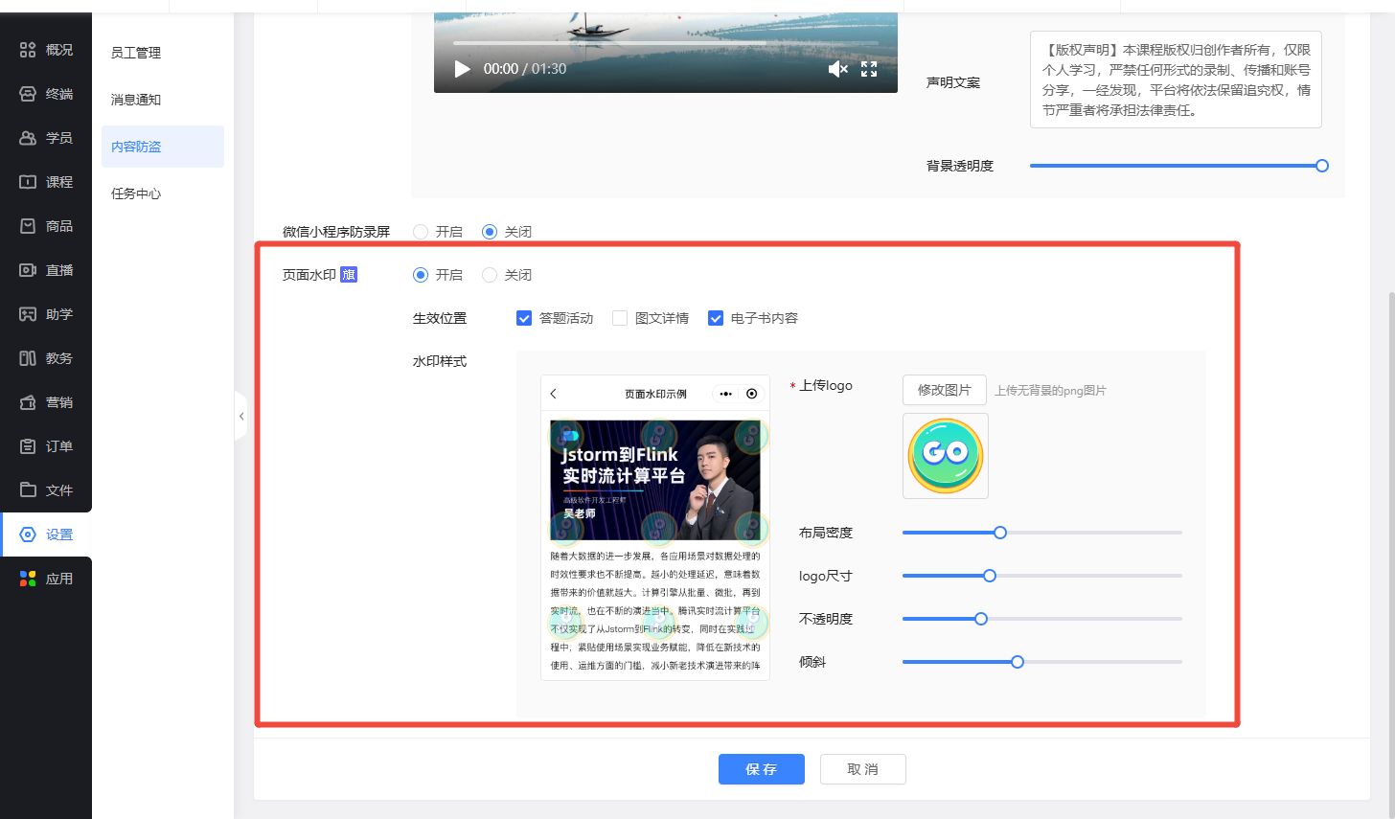1395x819 pixels.
Task: Play the video preview
Action: pyautogui.click(x=462, y=69)
